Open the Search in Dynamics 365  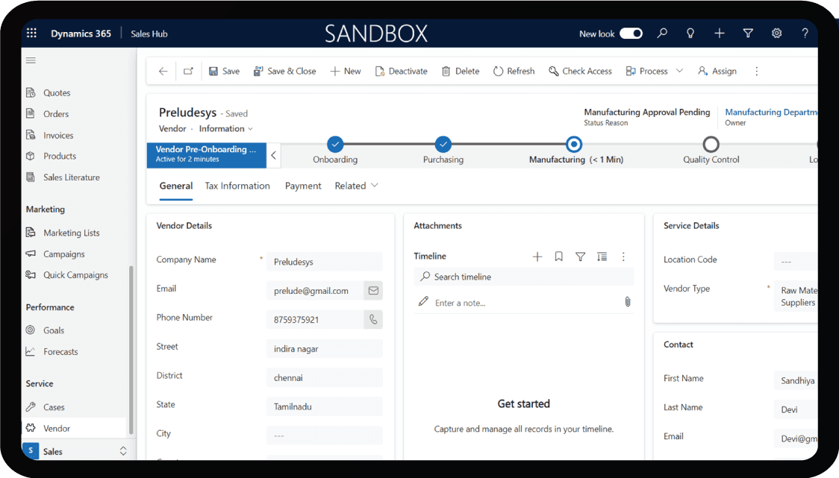click(x=661, y=34)
